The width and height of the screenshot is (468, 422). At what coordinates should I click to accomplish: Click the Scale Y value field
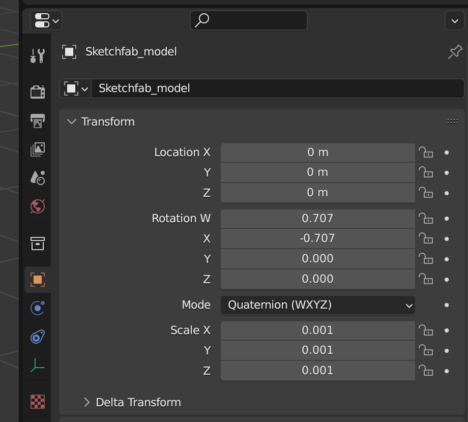pos(318,350)
